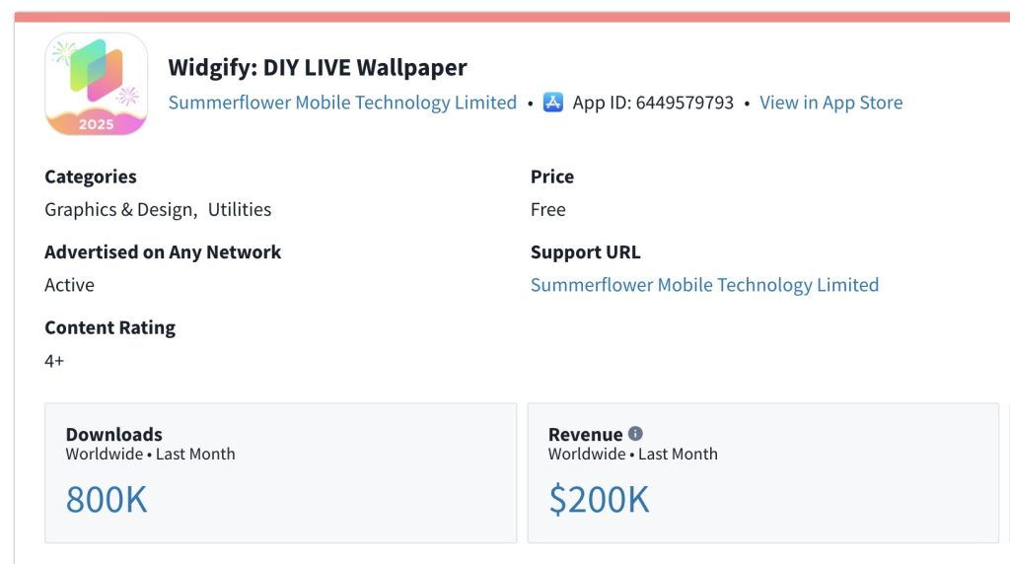Click the 4+ content rating value
Image resolution: width=1010 pixels, height=564 pixels.
tap(54, 361)
